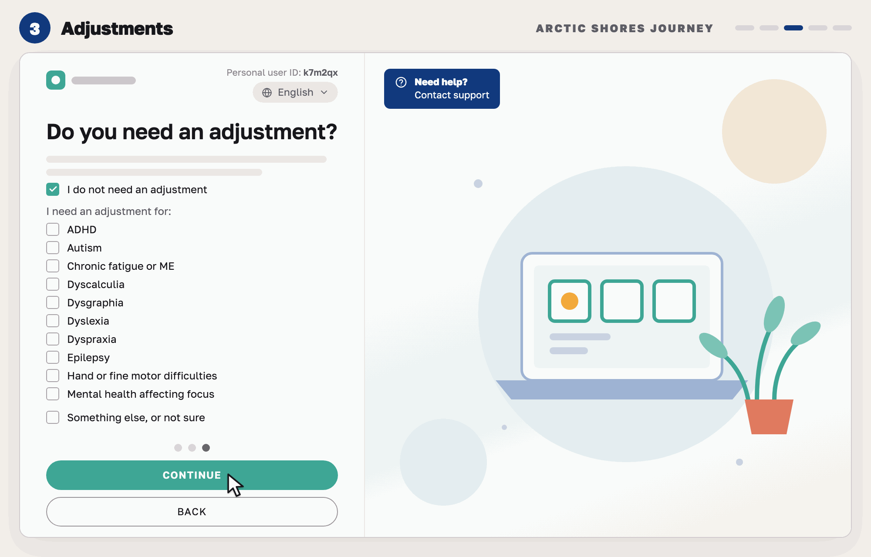Select the Dyslexia checkbox

[53, 321]
